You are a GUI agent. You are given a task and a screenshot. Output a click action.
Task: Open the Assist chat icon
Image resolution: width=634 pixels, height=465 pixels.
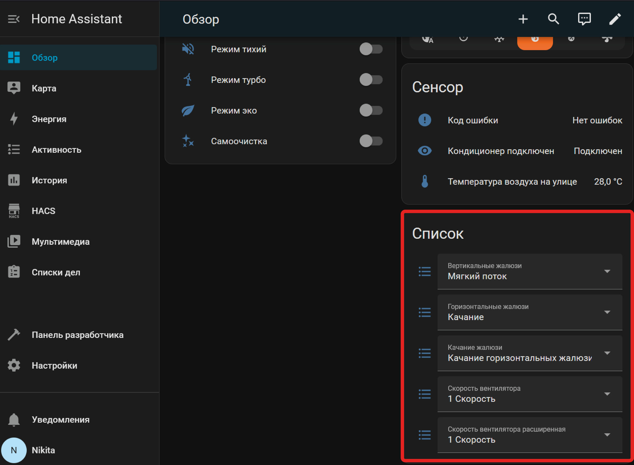(584, 19)
